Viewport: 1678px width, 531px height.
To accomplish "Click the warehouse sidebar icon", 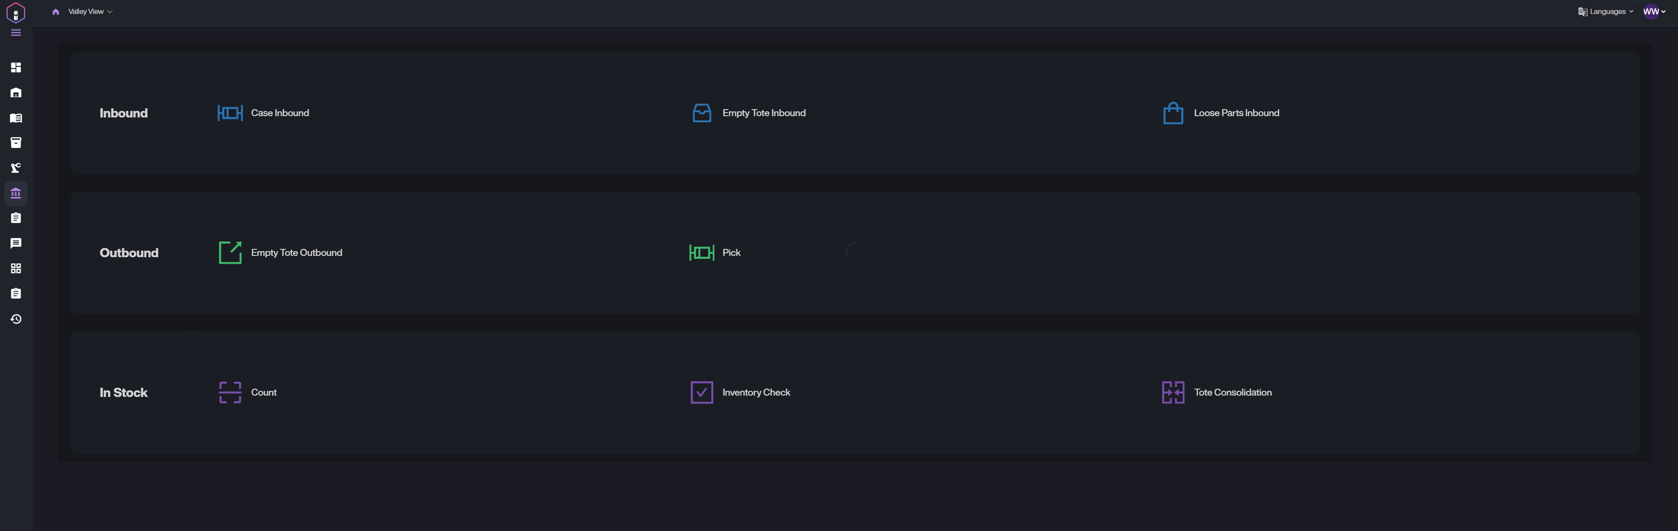I will (16, 93).
